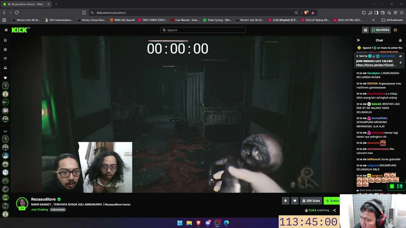This screenshot has height=228, width=406.
Task: Open the forms.gle link in pinned message
Action: [376, 65]
